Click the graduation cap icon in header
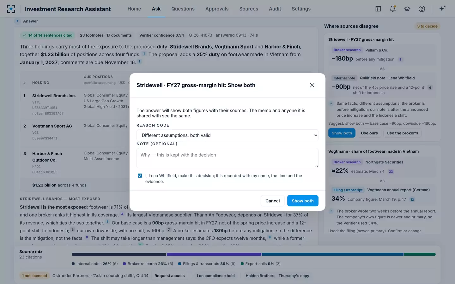Image resolution: width=455 pixels, height=284 pixels. (x=407, y=9)
